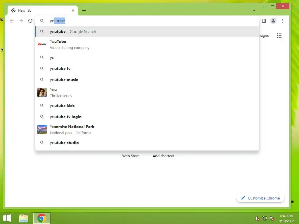Click search icon beside 'youtube kids'
This screenshot has height=224, width=299.
[42, 106]
